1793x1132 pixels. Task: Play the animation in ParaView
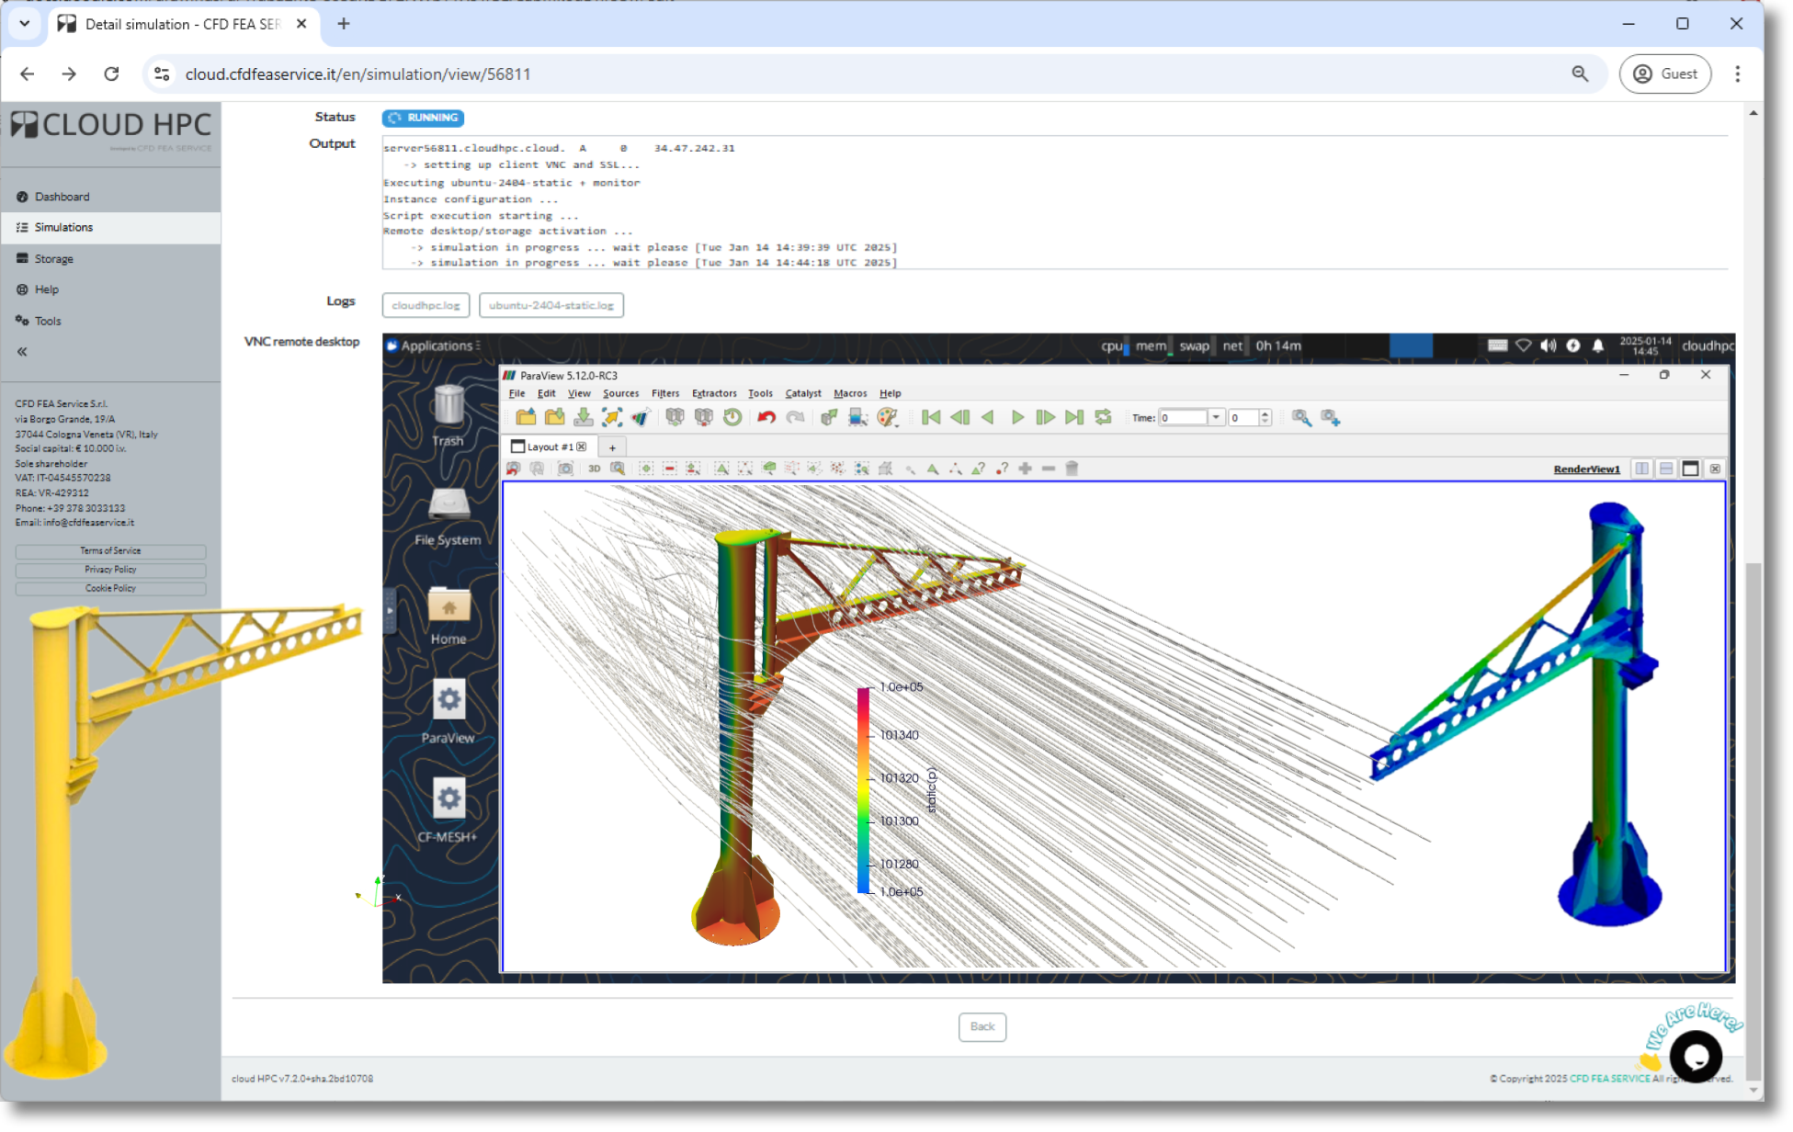pyautogui.click(x=1017, y=417)
